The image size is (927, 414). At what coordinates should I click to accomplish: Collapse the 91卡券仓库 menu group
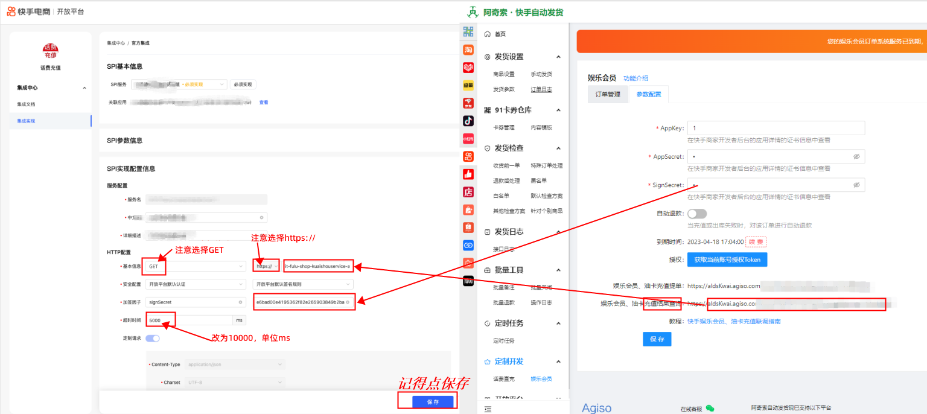[x=558, y=110]
